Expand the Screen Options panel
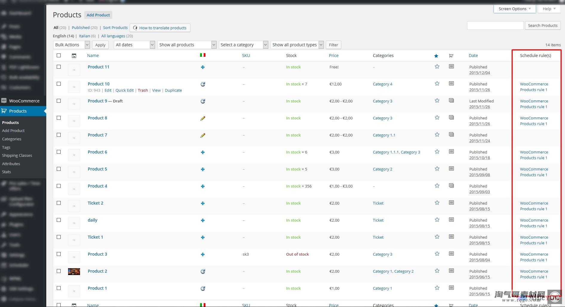Image resolution: width=565 pixels, height=307 pixels. 515,9
